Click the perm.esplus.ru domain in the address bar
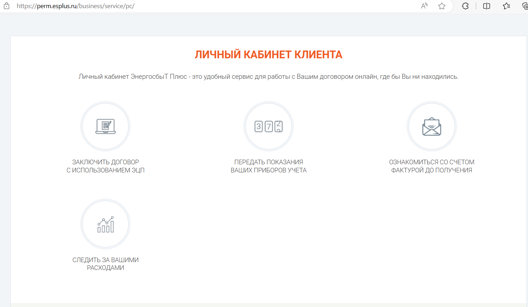This screenshot has width=528, height=307. (x=57, y=6)
